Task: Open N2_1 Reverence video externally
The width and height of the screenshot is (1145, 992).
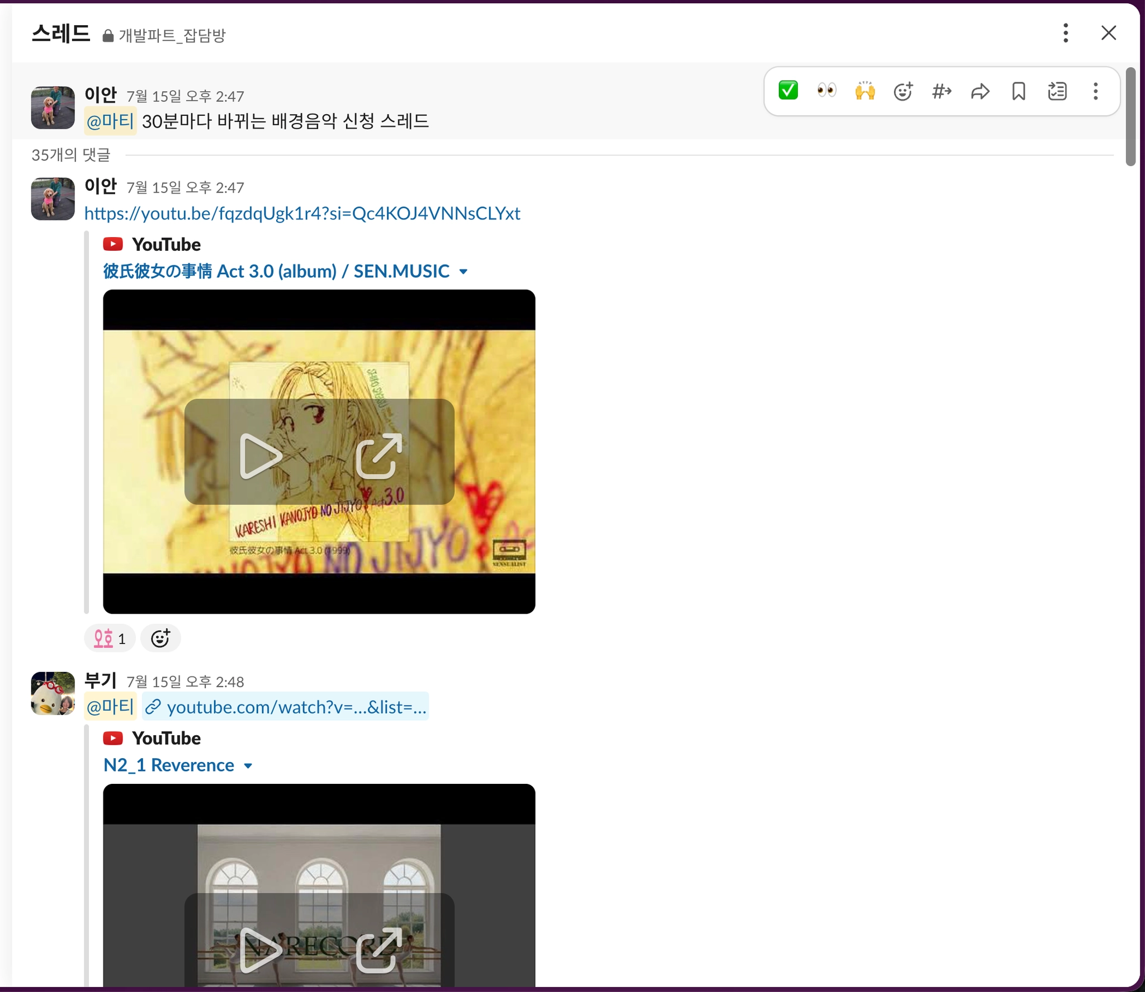Action: [x=379, y=949]
